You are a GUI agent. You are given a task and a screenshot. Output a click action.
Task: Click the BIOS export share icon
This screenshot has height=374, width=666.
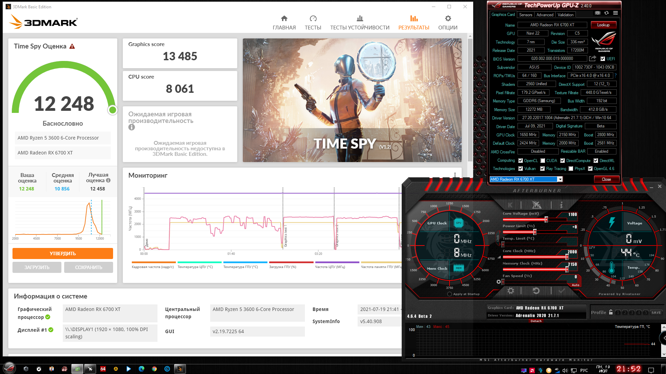(592, 59)
